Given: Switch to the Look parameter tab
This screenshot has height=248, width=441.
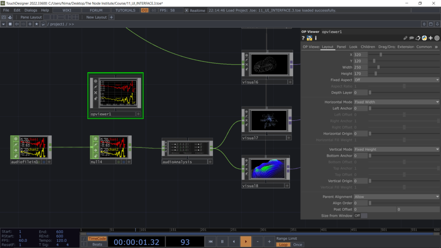Looking at the screenshot, I should click(353, 47).
